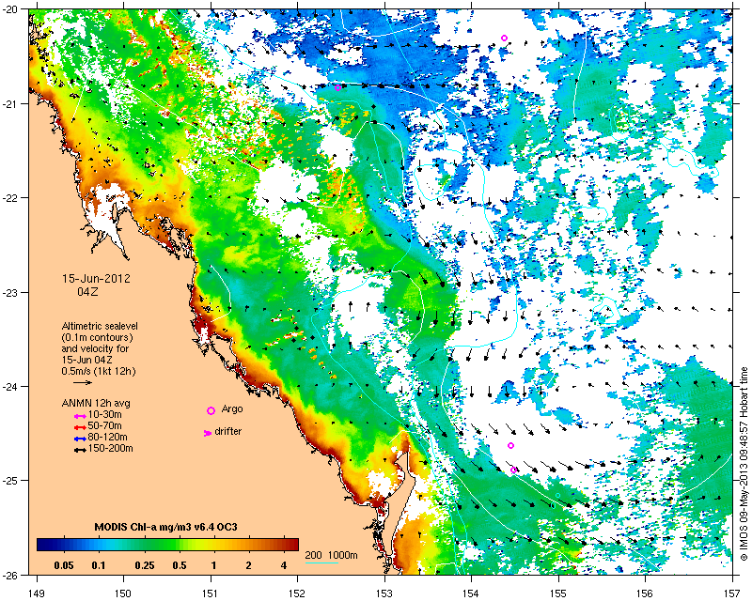Click the '155' longitude axis label
752x601 pixels.
click(x=558, y=593)
